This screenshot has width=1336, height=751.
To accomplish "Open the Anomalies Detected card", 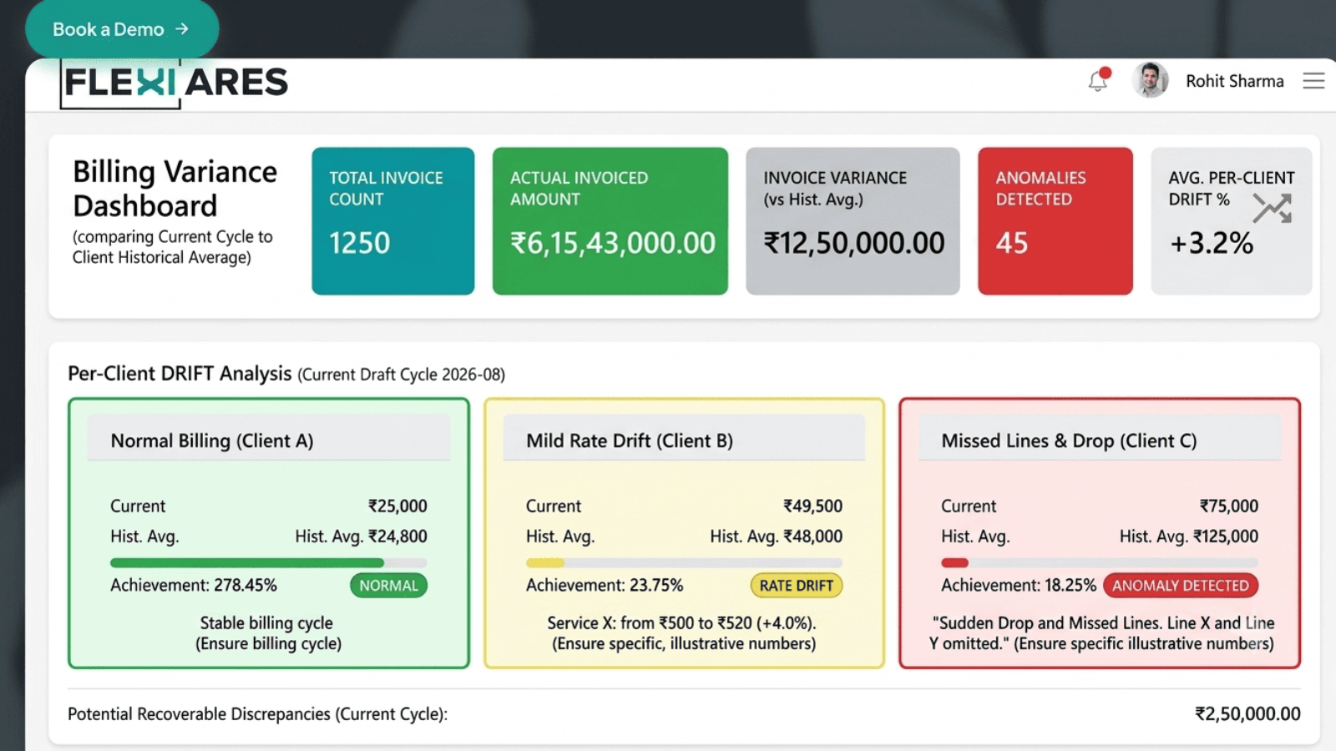I will [1055, 221].
